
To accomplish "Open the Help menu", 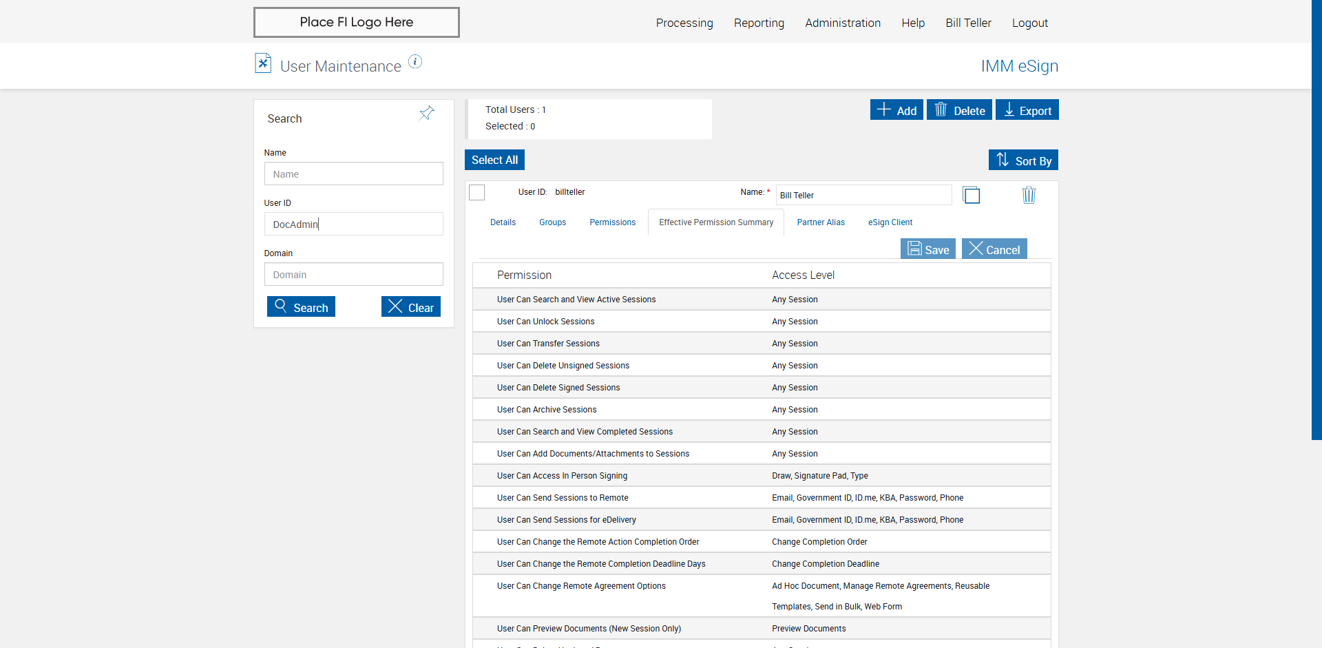I will [913, 23].
